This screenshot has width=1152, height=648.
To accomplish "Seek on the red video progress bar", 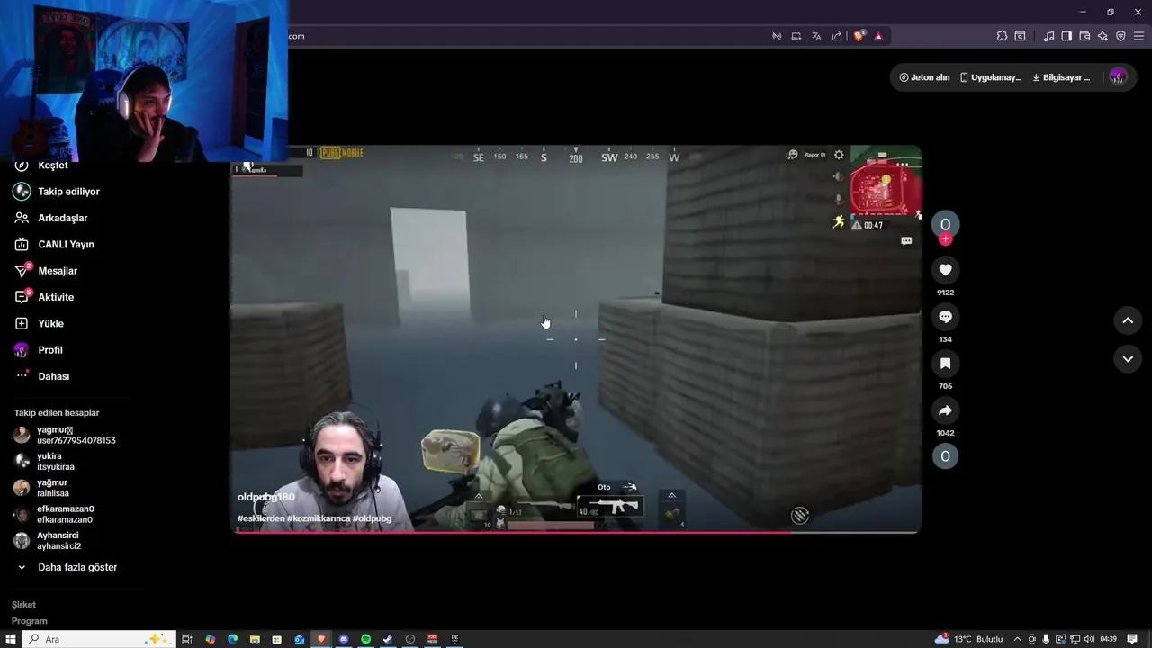I will pyautogui.click(x=576, y=533).
